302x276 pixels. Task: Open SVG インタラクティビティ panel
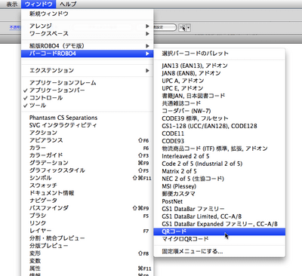tap(87, 125)
